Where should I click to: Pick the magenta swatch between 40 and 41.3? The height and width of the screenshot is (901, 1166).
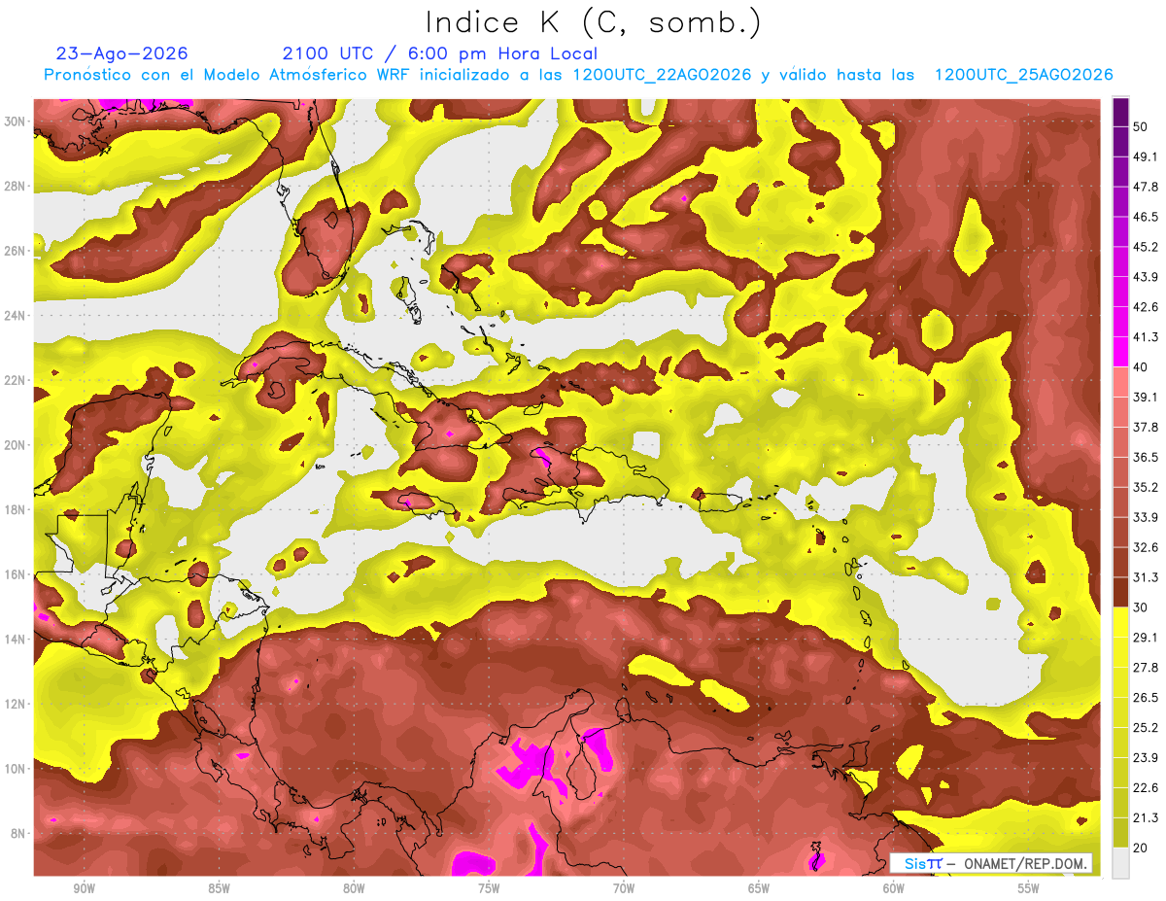coord(1120,352)
